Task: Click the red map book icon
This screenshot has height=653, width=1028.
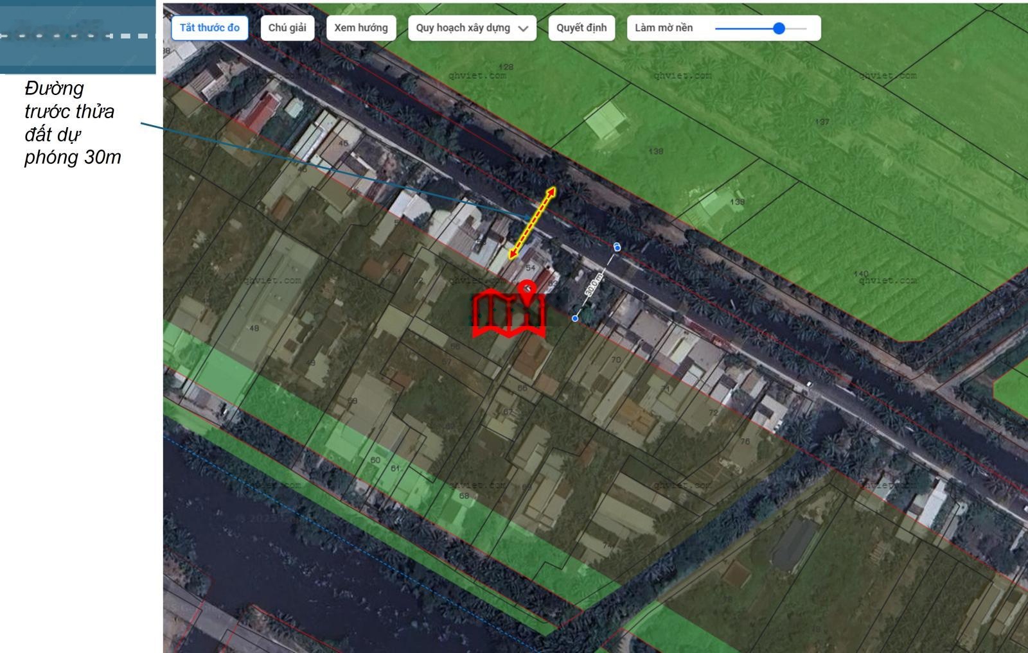Action: [x=509, y=316]
